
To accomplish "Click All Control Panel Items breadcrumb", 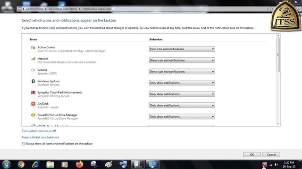I will coord(63,9).
